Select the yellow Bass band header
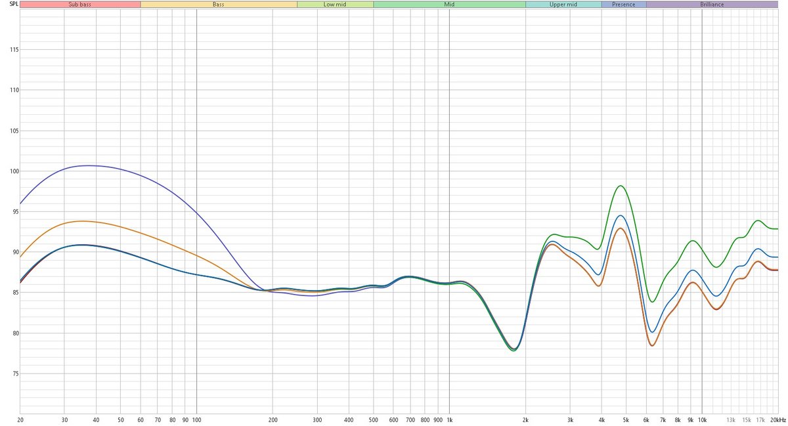Screen dimensions: 788x426 coord(219,4)
